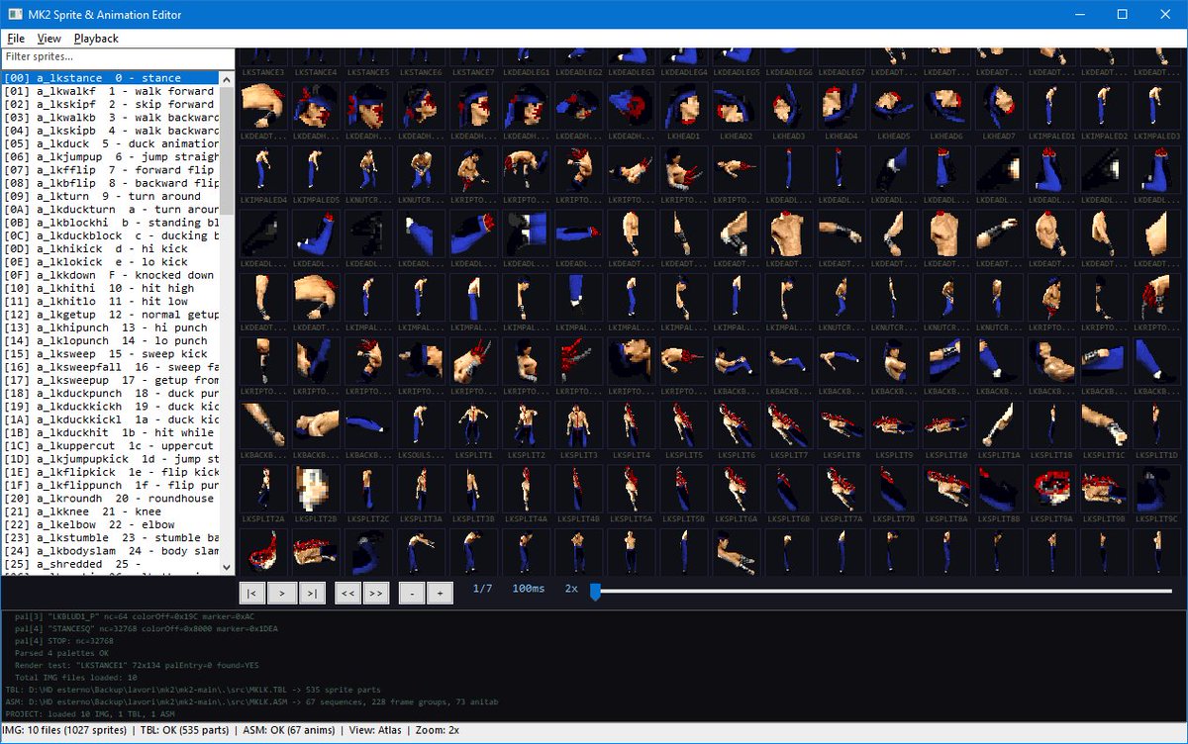The image size is (1188, 744).
Task: Select the LKSPLIT7A sprite thumbnail
Action: (841, 491)
